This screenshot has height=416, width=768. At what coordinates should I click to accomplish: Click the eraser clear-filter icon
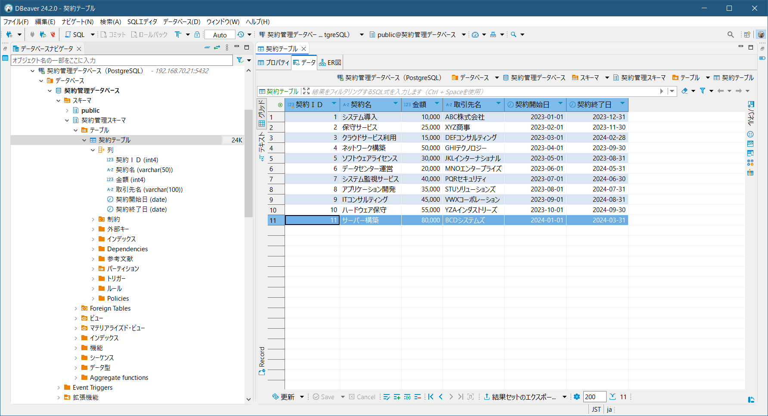[684, 91]
